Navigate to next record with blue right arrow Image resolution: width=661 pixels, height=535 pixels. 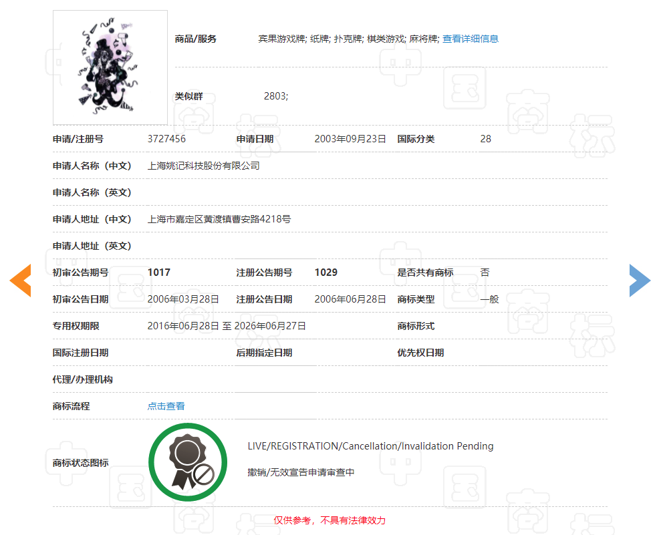640,281
